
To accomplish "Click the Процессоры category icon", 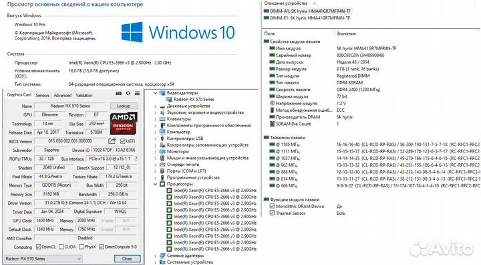I will [162, 184].
